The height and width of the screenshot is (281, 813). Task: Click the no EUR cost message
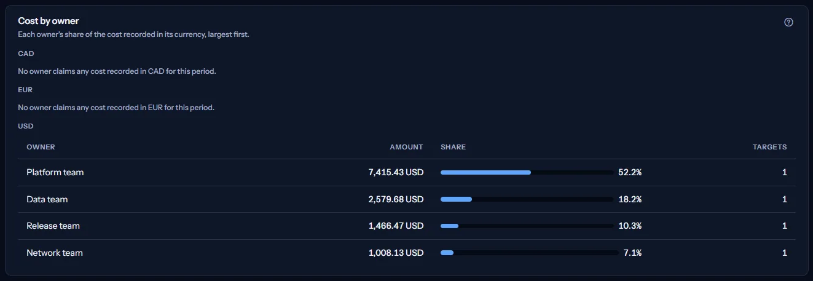pos(116,108)
